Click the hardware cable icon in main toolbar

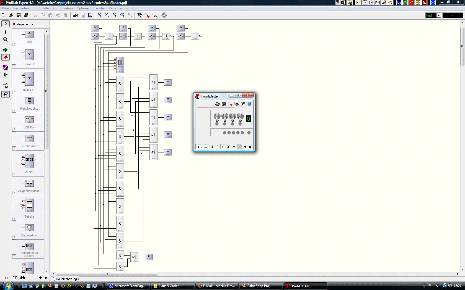point(154,15)
